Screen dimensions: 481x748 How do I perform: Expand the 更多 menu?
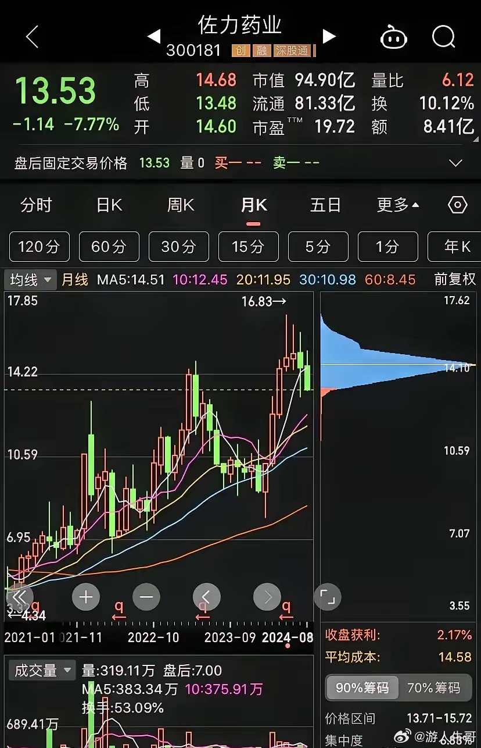coord(397,205)
